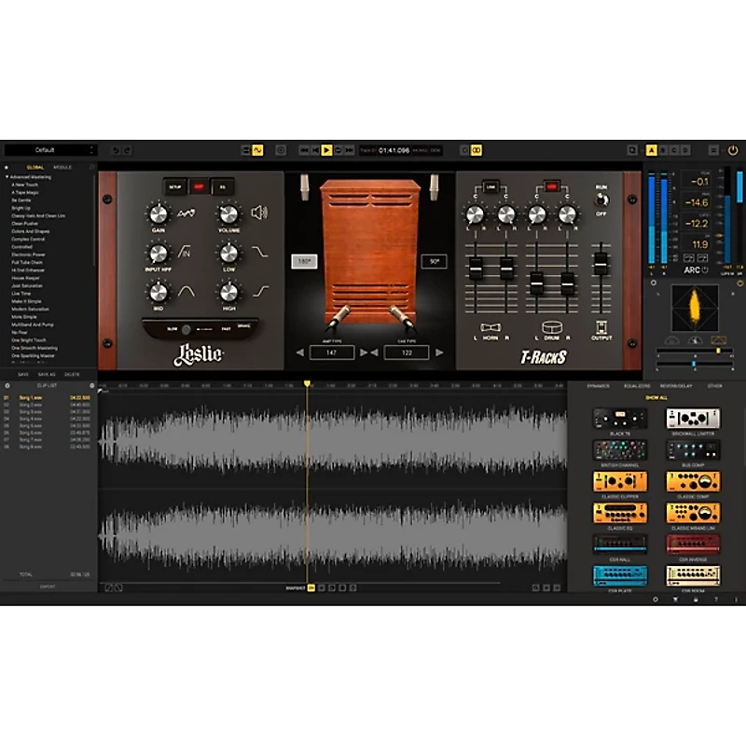746x746 pixels.
Task: Switch the Leslie rotor from OFF to RUN
Action: (601, 200)
